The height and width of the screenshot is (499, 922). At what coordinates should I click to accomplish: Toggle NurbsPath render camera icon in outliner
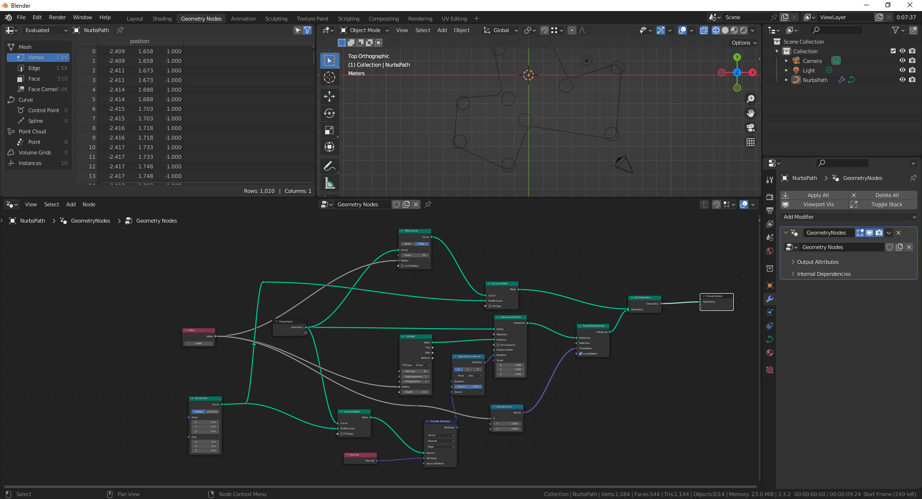[912, 80]
